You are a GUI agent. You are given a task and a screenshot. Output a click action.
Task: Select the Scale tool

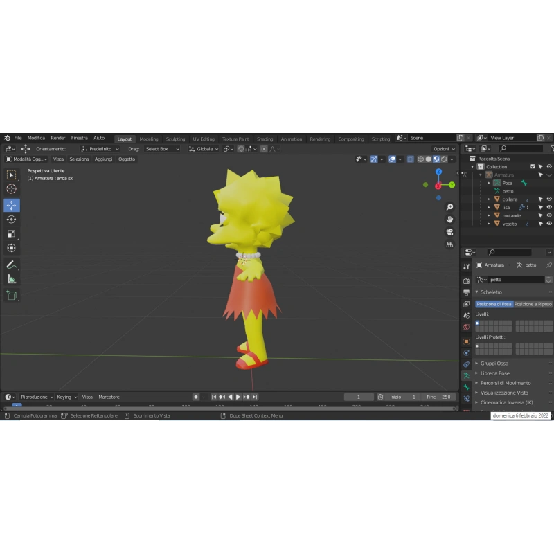(x=11, y=233)
